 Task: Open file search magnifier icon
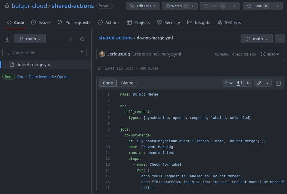(82, 39)
